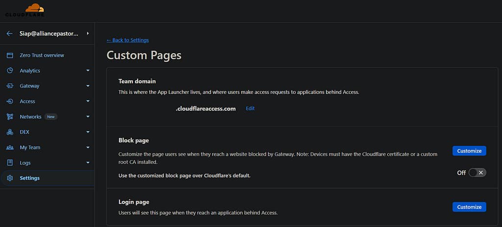Viewport: 502px width, 227px height.
Task: Select the My Team menu item
Action: click(30, 147)
